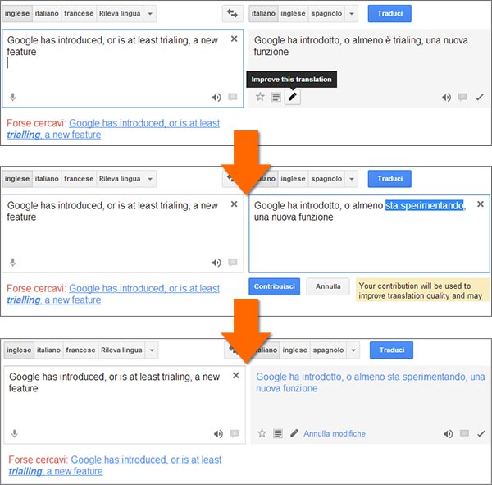This screenshot has width=492, height=485.
Task: Expand source language dropdown in top panel
Action: pyautogui.click(x=150, y=14)
